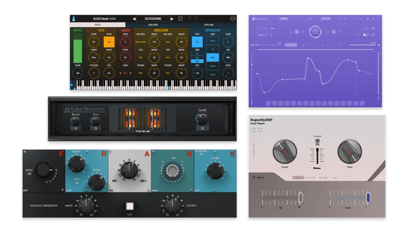Click the panflow infinity loop icon
Viewport: 408px width, 230px height.
366,29
